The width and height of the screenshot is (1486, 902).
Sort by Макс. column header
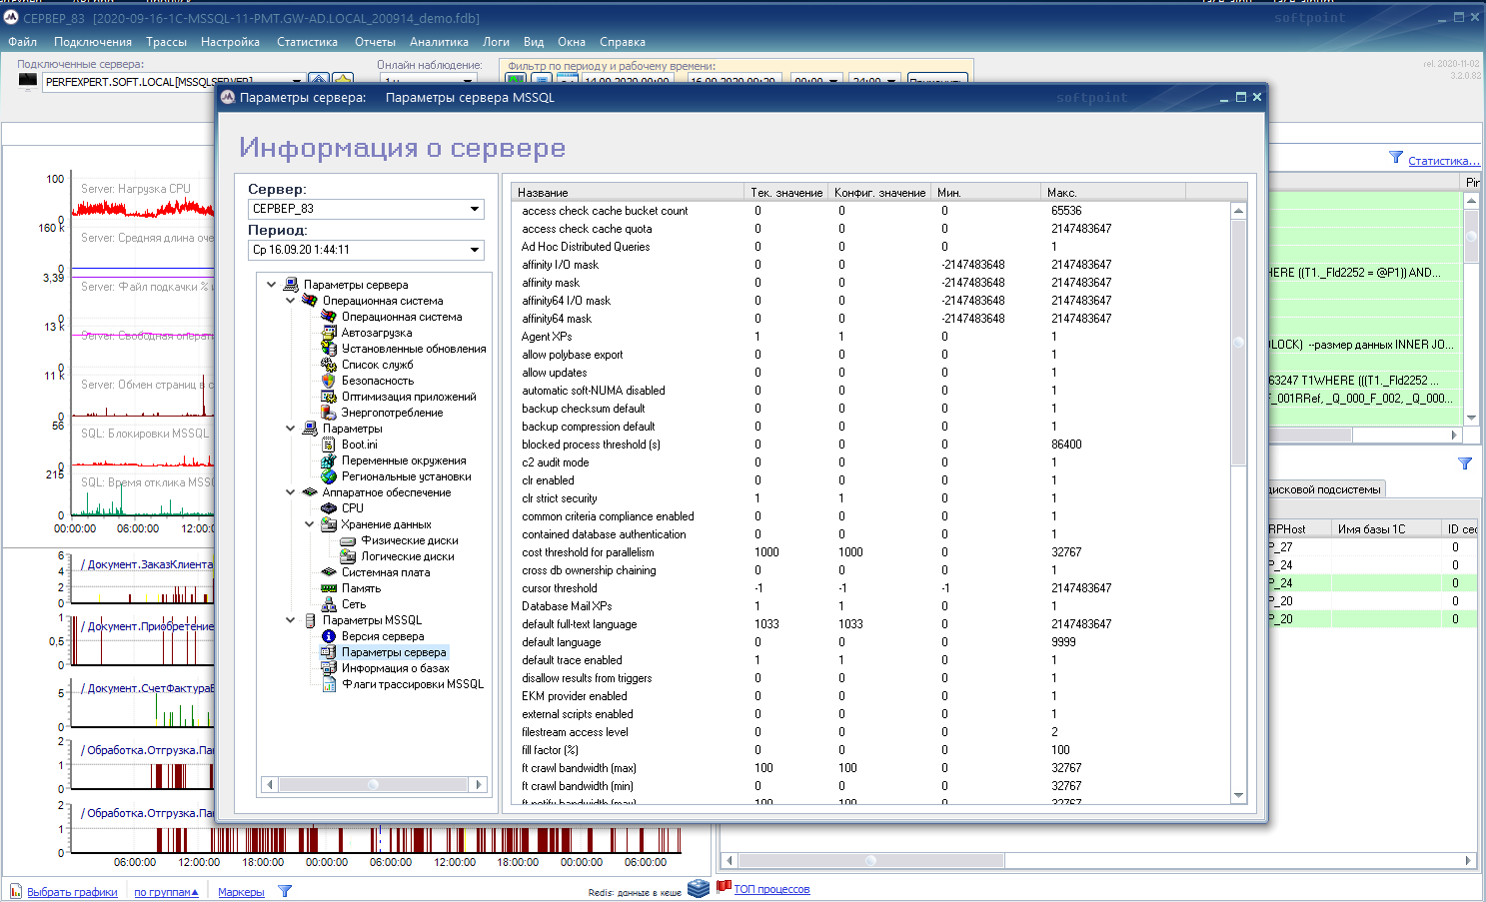(1113, 192)
